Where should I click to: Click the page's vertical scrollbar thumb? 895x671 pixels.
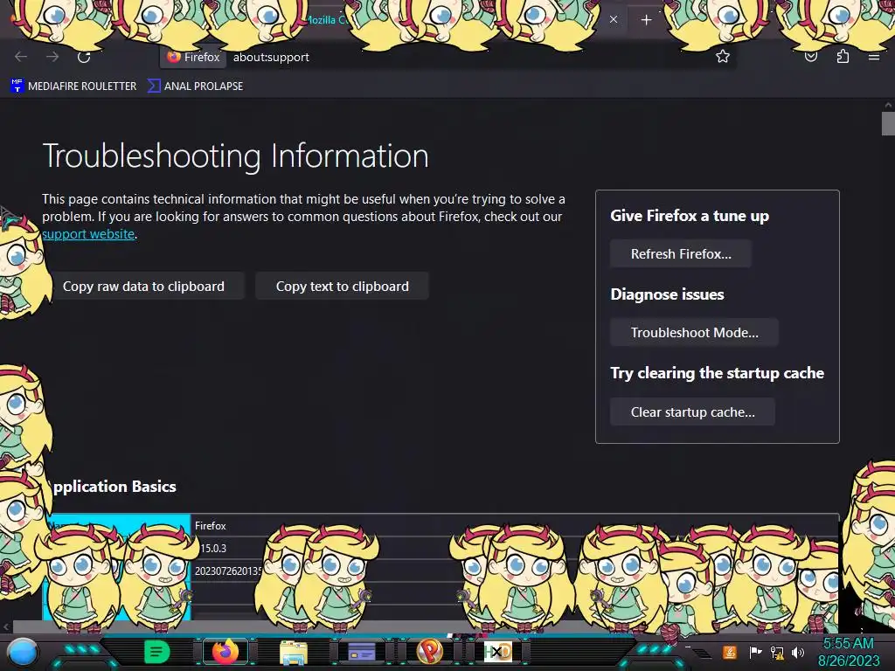[888, 124]
